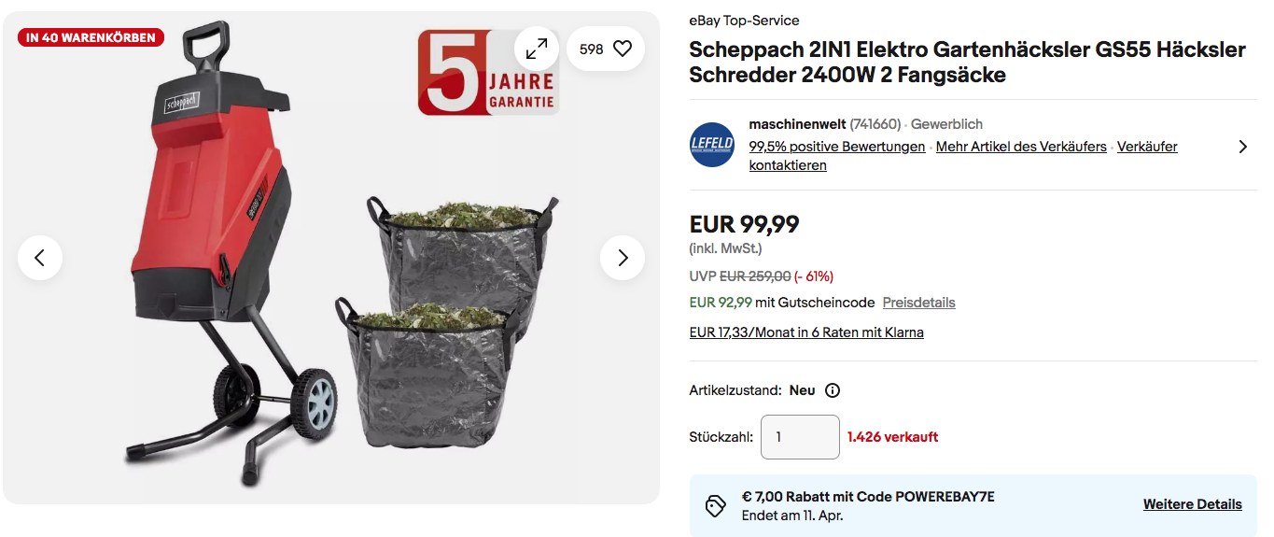Click the seller feedback count 741660

(x=875, y=124)
